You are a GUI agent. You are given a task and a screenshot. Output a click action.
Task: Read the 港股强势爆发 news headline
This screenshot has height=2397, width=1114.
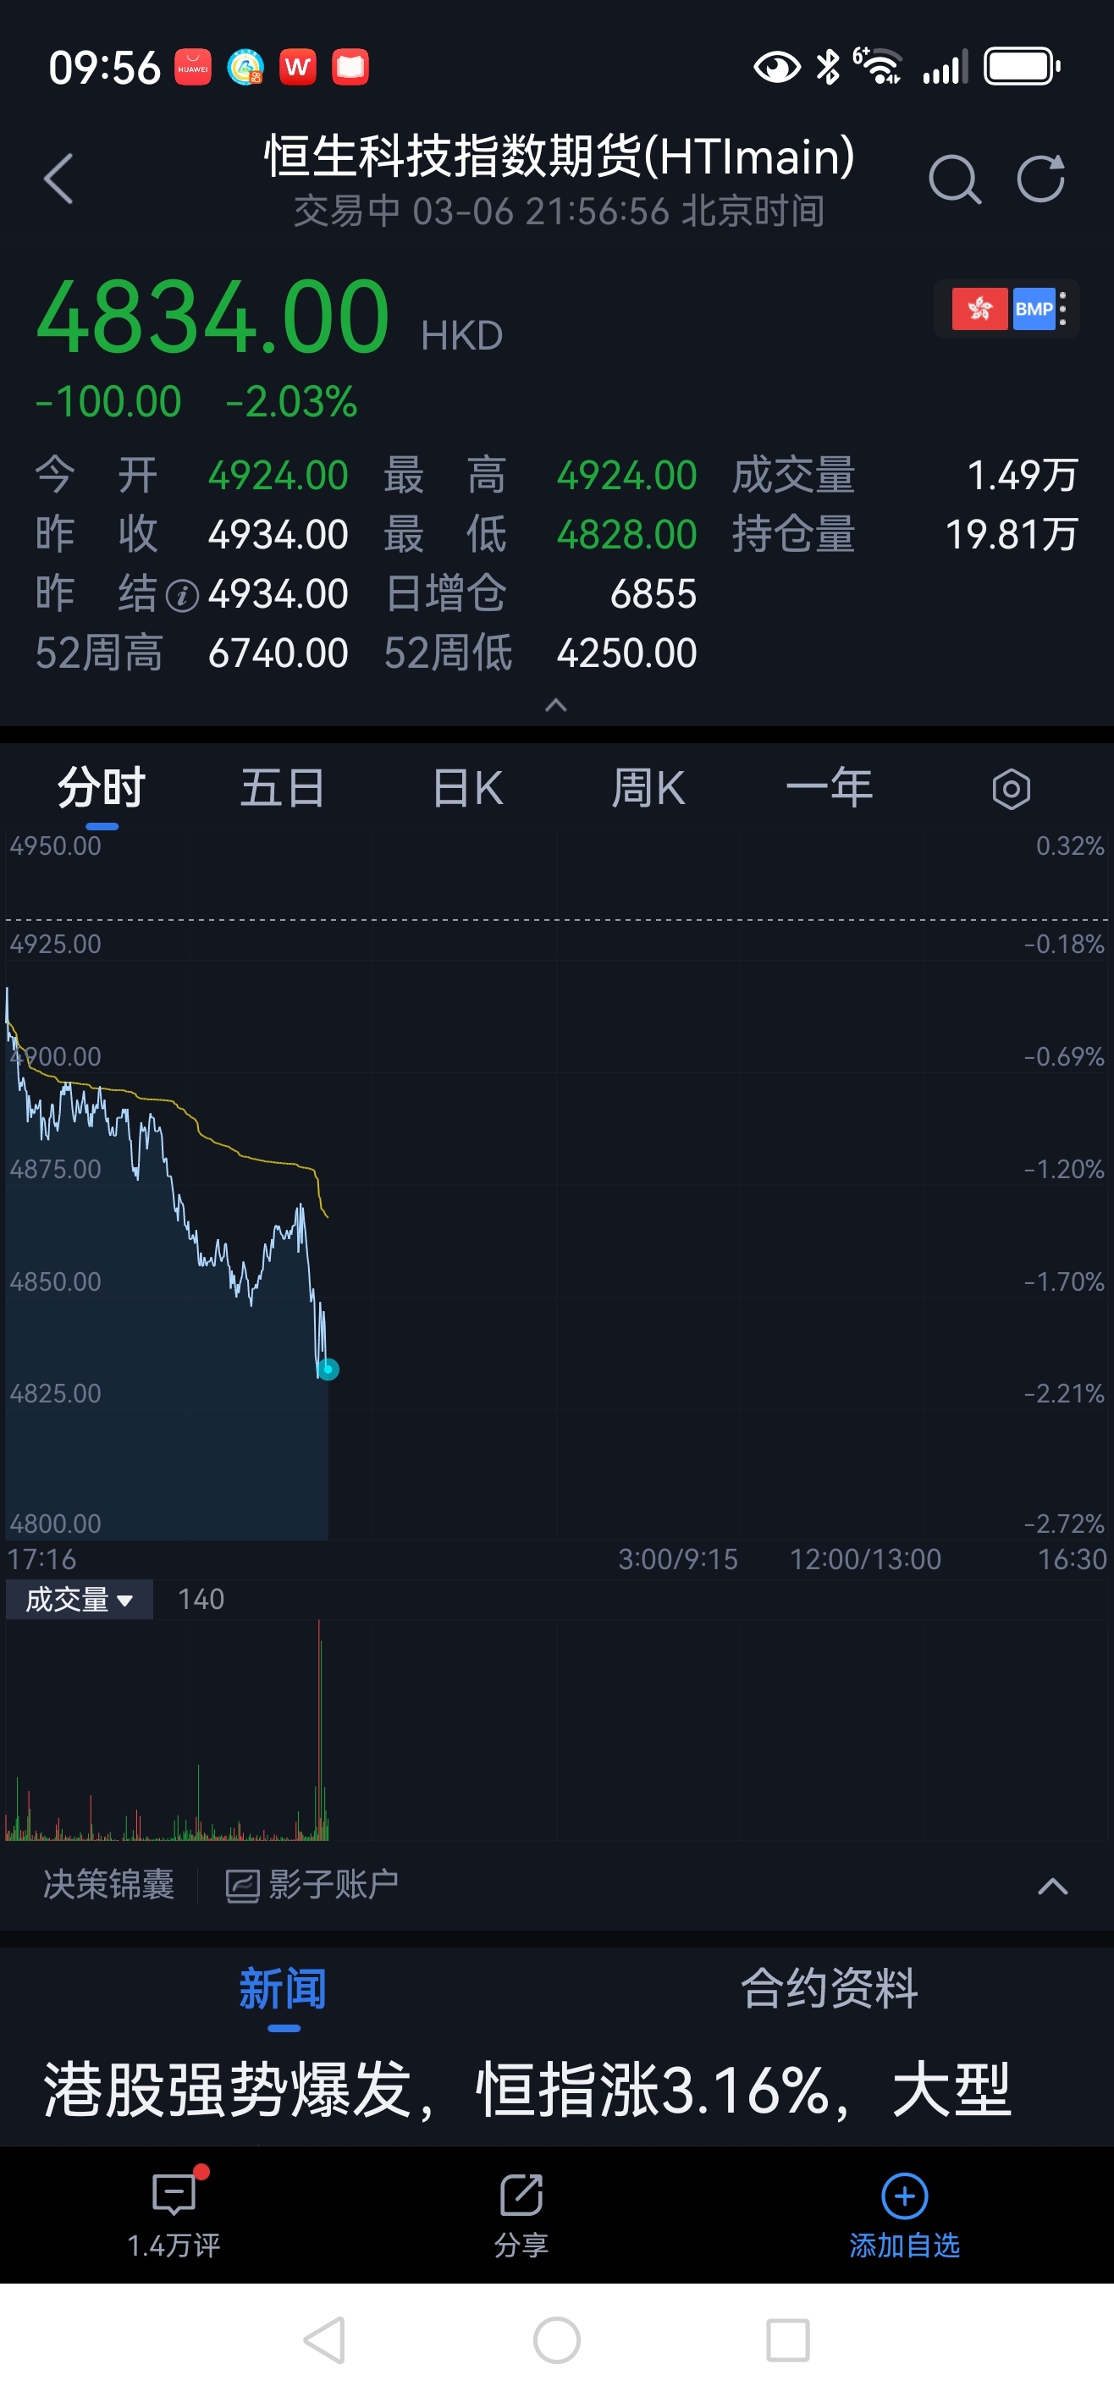[x=527, y=2090]
